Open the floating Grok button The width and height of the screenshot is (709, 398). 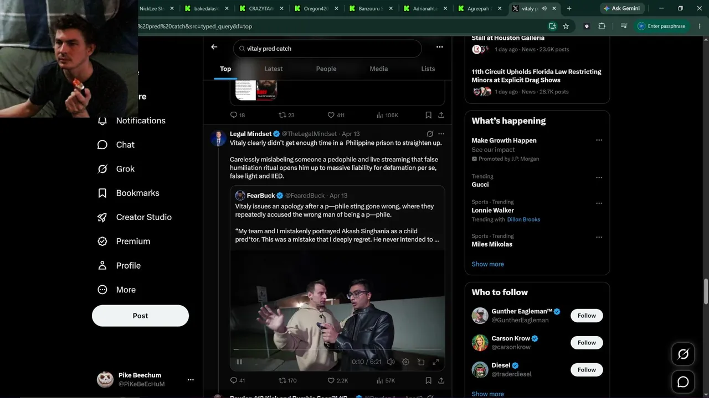click(x=683, y=354)
